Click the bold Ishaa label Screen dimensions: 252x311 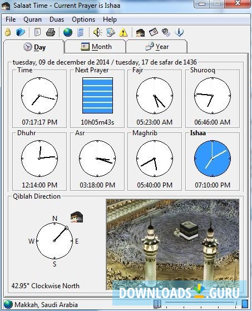click(198, 133)
